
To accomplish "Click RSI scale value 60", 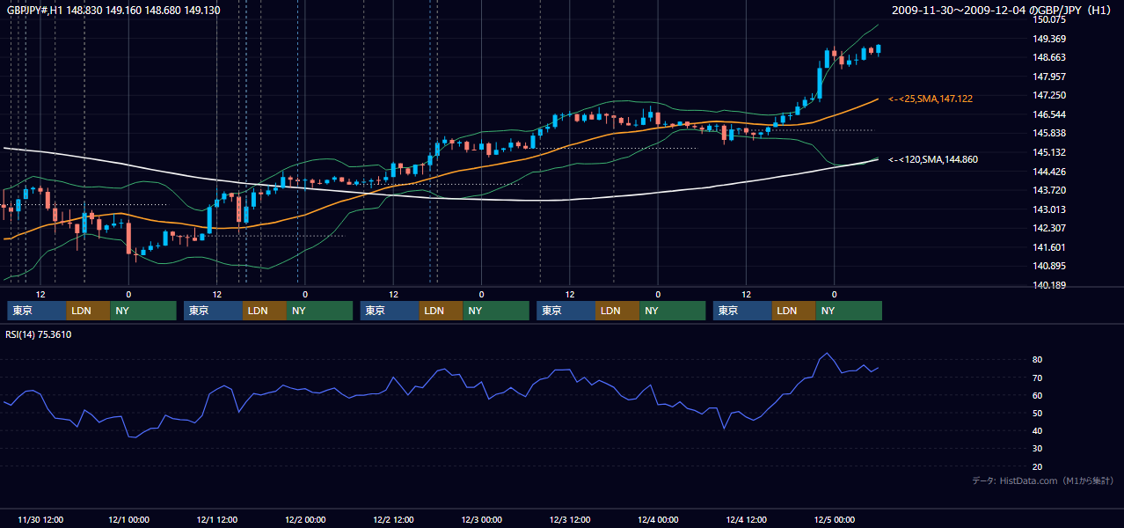I will [x=1038, y=395].
